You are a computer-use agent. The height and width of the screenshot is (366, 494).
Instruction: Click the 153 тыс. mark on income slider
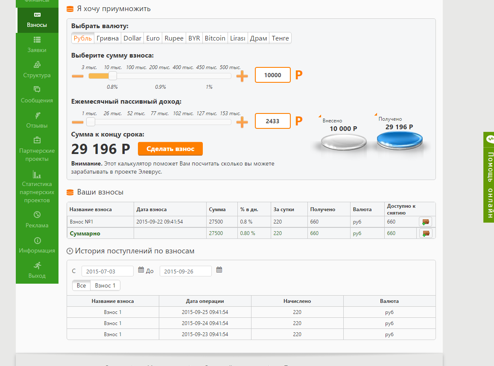tap(230, 113)
